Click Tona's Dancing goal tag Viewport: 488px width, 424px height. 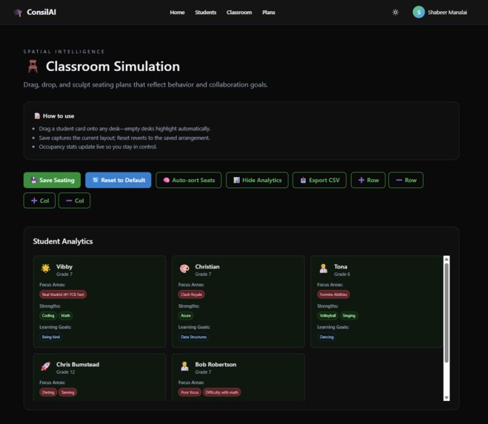(x=327, y=337)
